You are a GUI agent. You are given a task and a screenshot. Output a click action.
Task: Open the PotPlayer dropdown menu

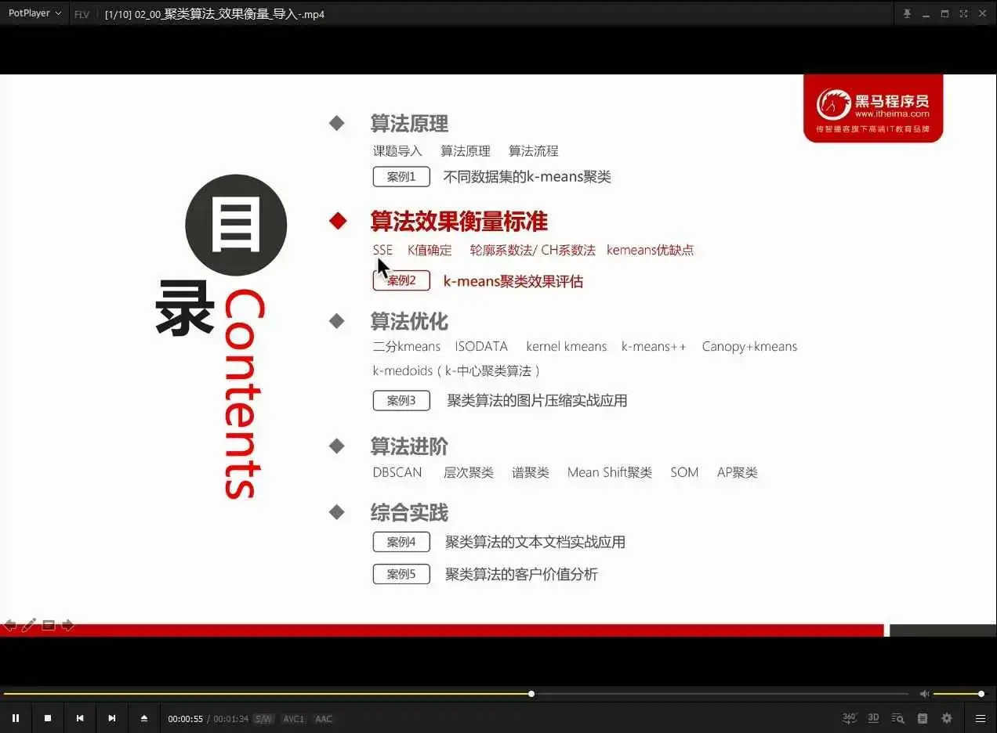[34, 13]
